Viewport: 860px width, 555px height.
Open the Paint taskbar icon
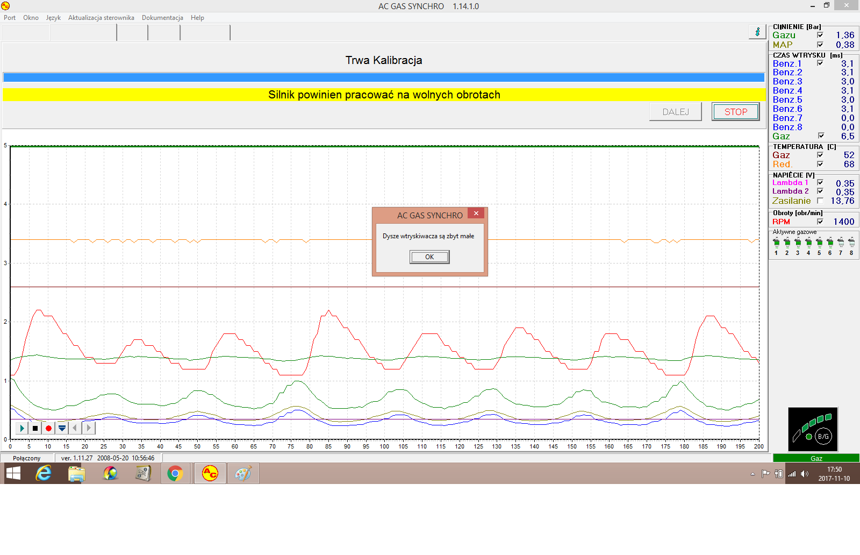click(243, 473)
